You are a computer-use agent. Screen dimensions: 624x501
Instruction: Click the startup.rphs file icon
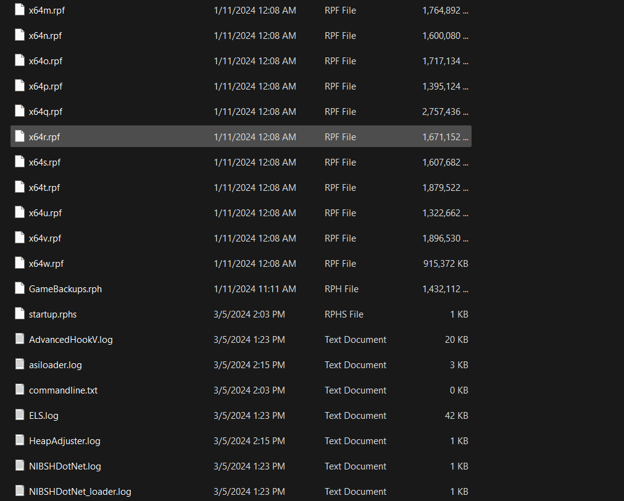(x=20, y=314)
